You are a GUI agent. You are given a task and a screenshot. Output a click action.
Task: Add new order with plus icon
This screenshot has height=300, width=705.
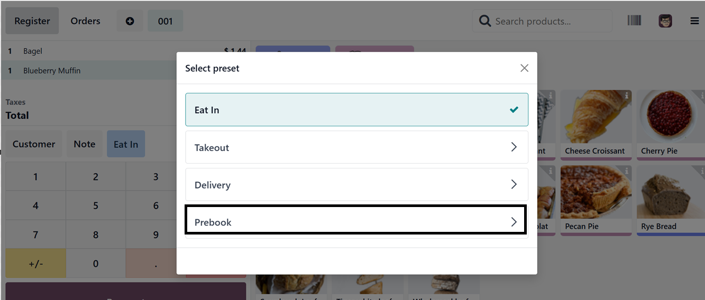coord(130,21)
